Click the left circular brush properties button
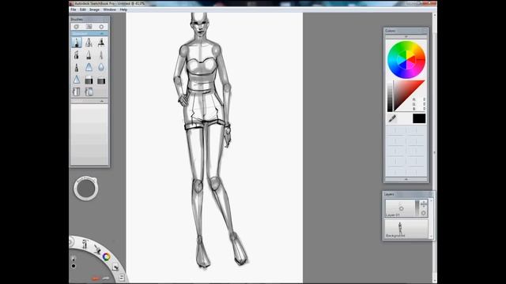The height and width of the screenshot is (284, 506). tap(77, 27)
